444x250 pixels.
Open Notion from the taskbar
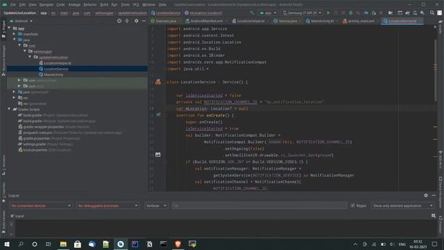tap(149, 244)
